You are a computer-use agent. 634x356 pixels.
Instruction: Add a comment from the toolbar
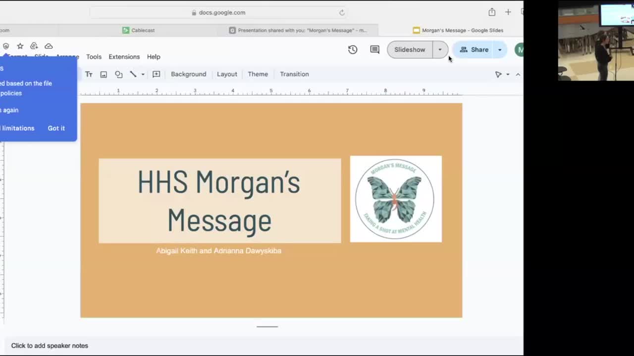[156, 74]
